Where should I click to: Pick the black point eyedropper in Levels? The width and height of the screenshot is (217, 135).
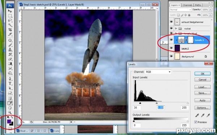pyautogui.click(x=197, y=116)
